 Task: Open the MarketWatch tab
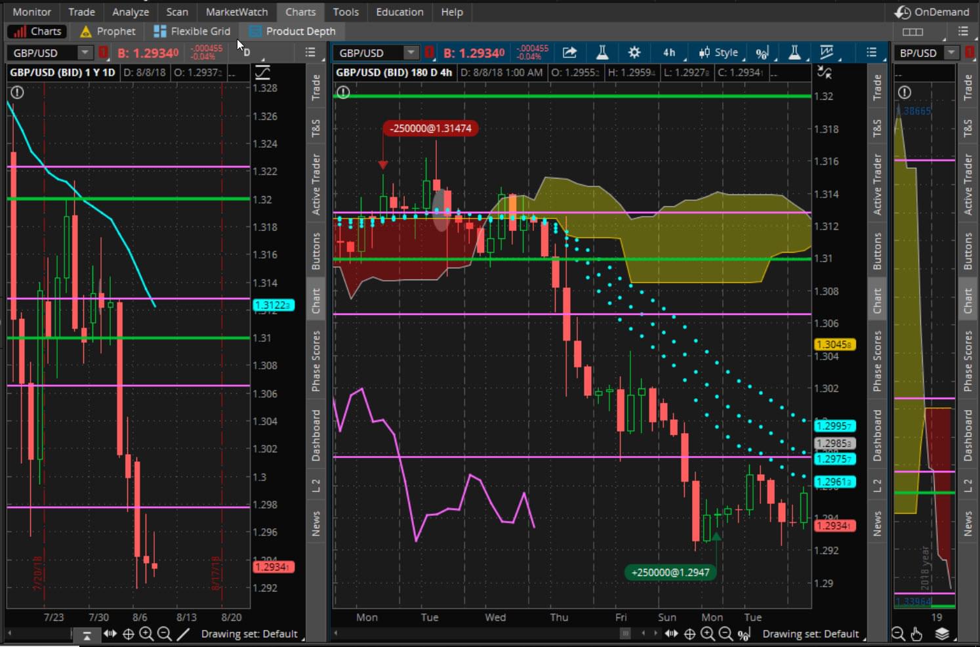click(x=237, y=12)
